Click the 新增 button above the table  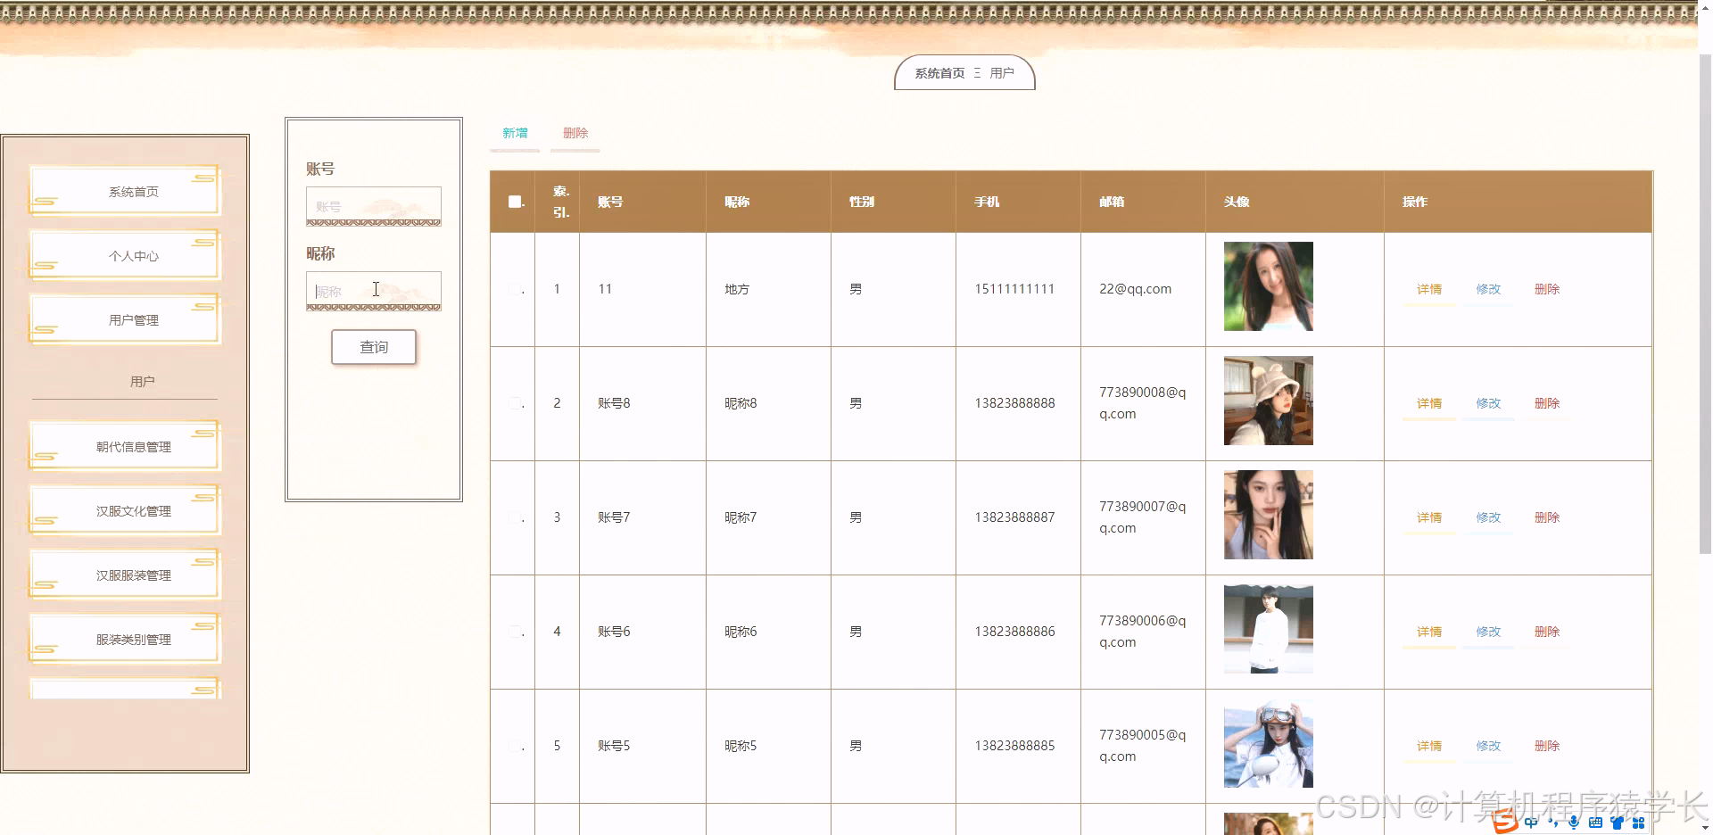click(515, 134)
